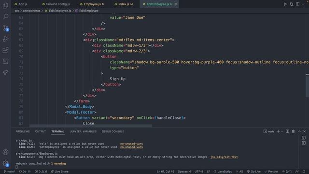Create a new terminal with plus icon
309x174 pixels.
point(278,131)
